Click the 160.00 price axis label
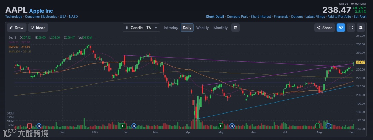Viewport: 373px width, 140px height. click(361, 129)
